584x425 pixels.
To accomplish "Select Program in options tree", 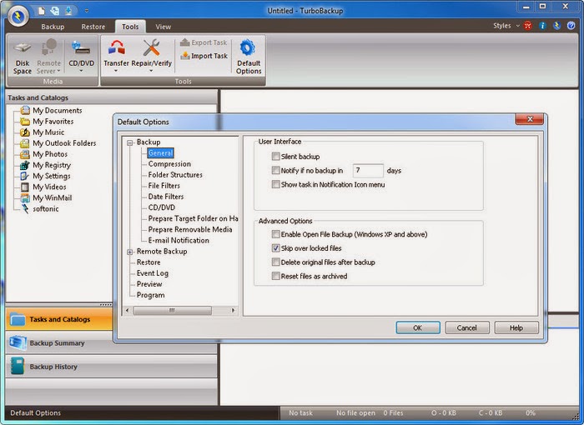I will tap(150, 295).
